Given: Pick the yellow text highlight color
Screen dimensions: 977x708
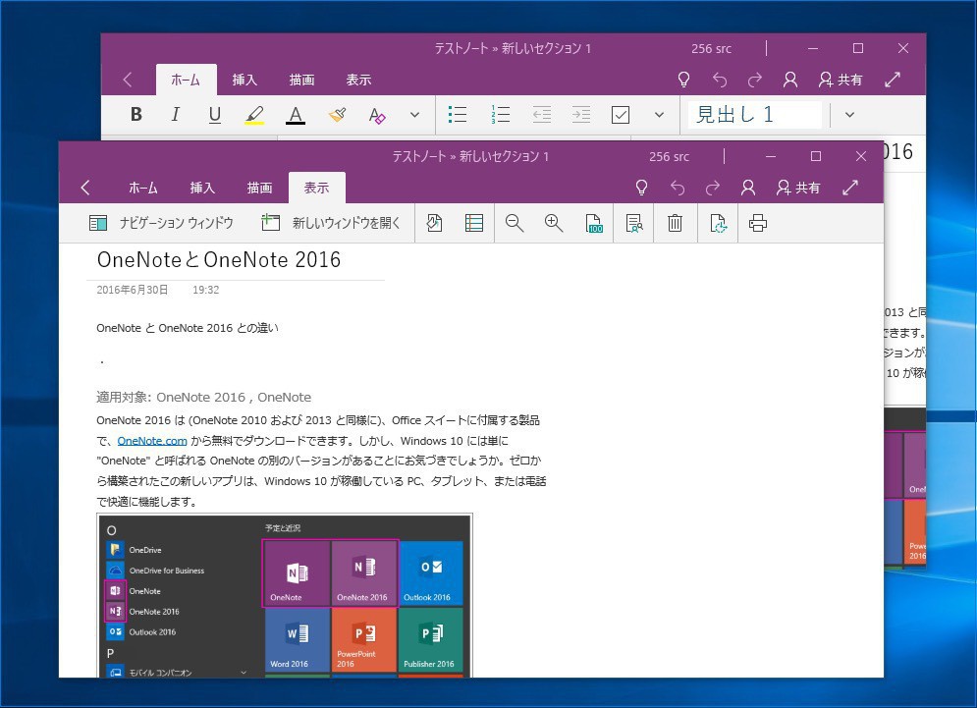Looking at the screenshot, I should click(254, 115).
